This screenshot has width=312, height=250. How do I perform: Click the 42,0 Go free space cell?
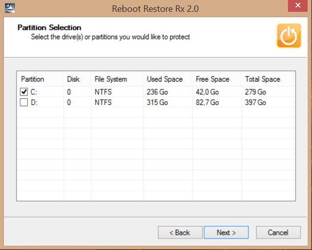coord(208,92)
